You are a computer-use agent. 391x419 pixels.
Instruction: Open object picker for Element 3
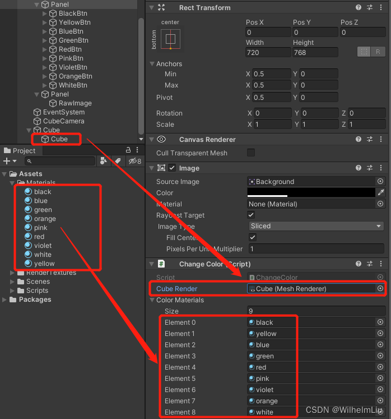pos(380,356)
